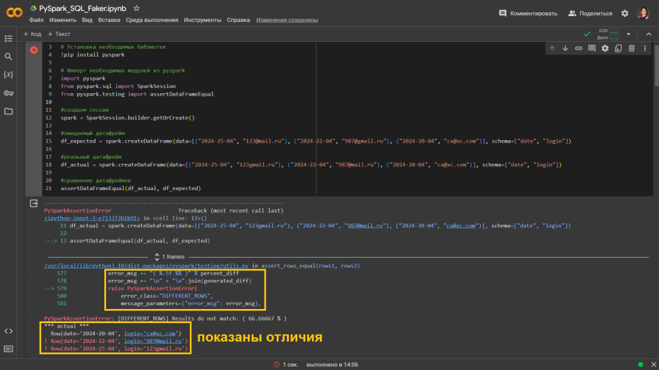659x370 pixels.
Task: Open the variables inspector panel
Action: pyautogui.click(x=8, y=75)
